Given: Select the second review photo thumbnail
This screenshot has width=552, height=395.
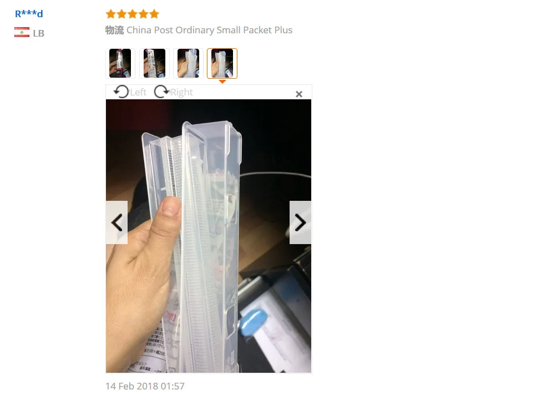Looking at the screenshot, I should 154,63.
